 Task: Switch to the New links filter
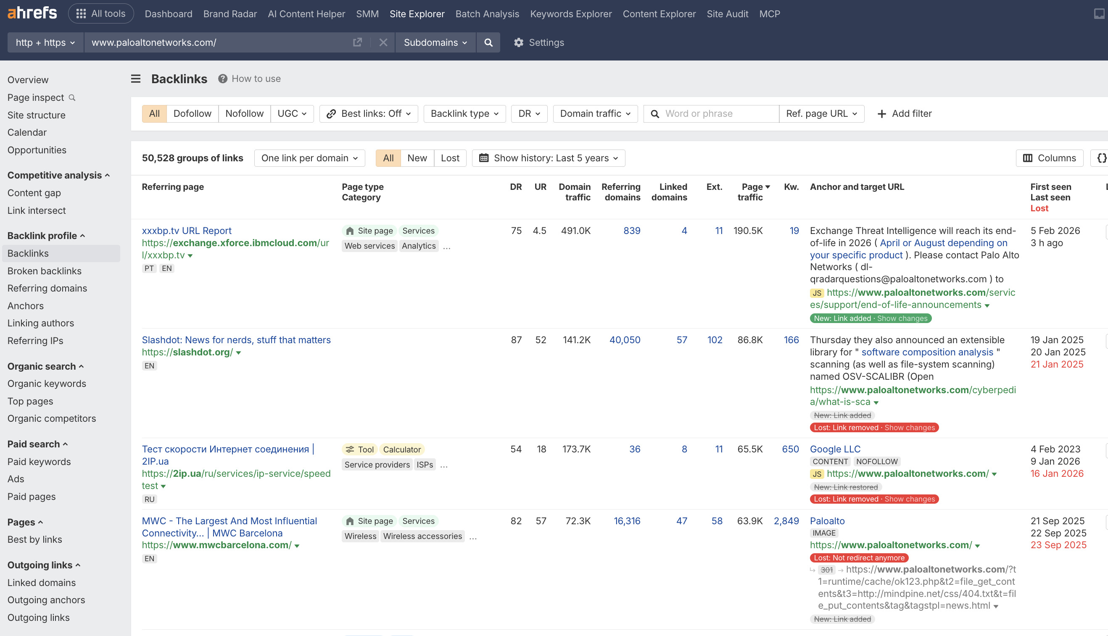(x=417, y=158)
